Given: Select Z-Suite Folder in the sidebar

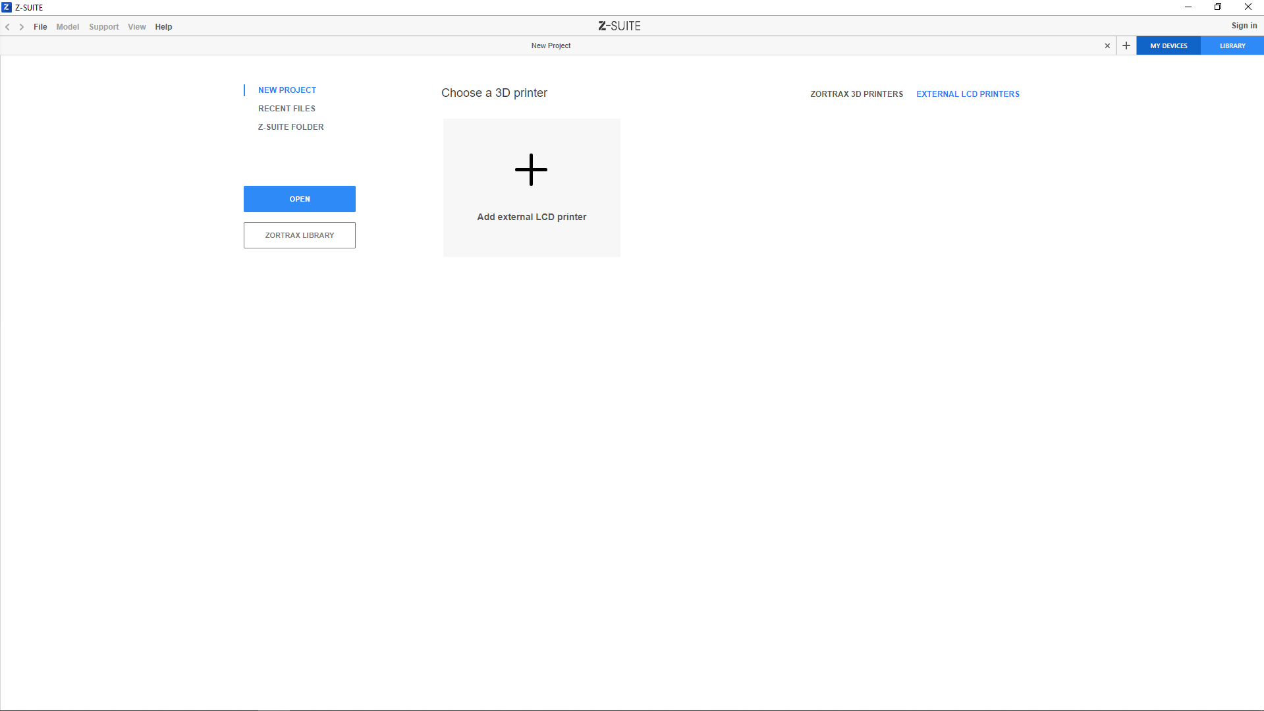Looking at the screenshot, I should pos(290,127).
